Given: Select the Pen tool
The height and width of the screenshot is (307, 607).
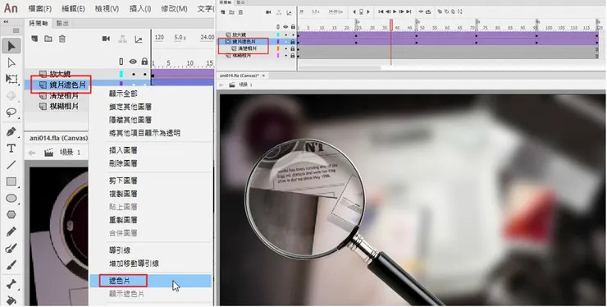Looking at the screenshot, I should pos(11,132).
